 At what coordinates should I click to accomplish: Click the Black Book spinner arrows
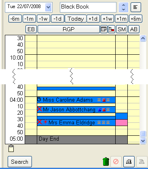click(x=123, y=7)
